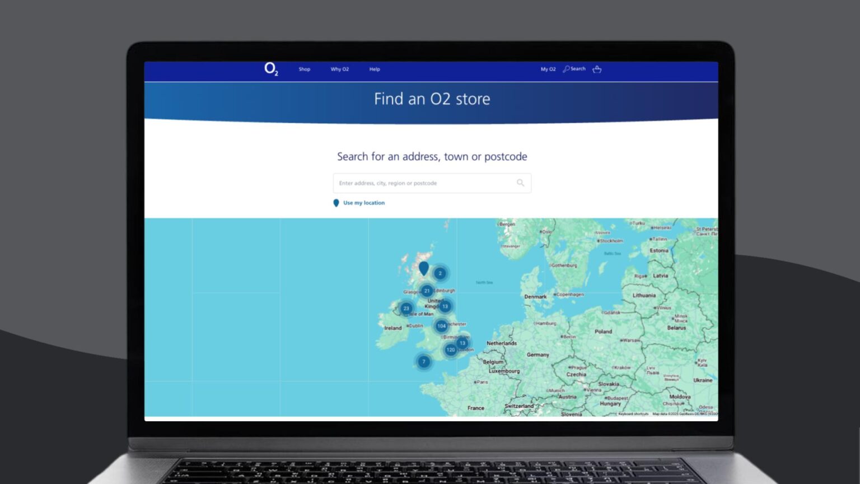Open the store cluster marked 2
The image size is (860, 484).
[440, 273]
